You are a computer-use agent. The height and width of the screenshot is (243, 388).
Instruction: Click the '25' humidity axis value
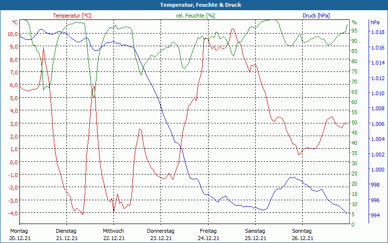354,174
